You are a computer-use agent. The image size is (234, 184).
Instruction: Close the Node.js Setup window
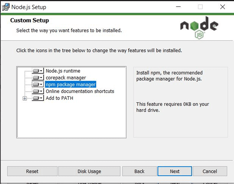point(222,7)
